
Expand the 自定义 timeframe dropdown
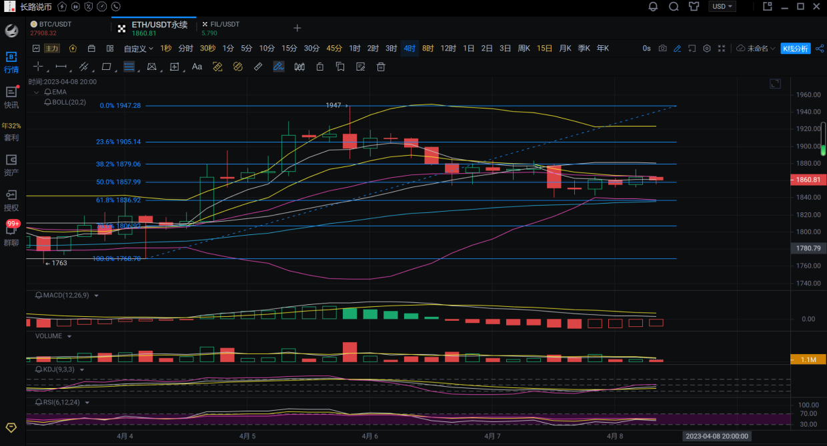[139, 49]
